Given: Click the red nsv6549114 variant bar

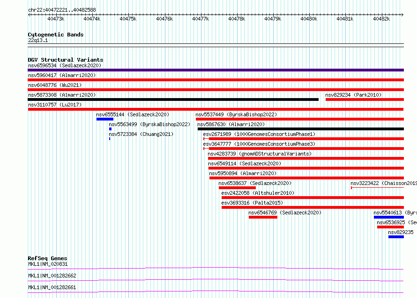Looking at the screenshot, I should 306,168.
